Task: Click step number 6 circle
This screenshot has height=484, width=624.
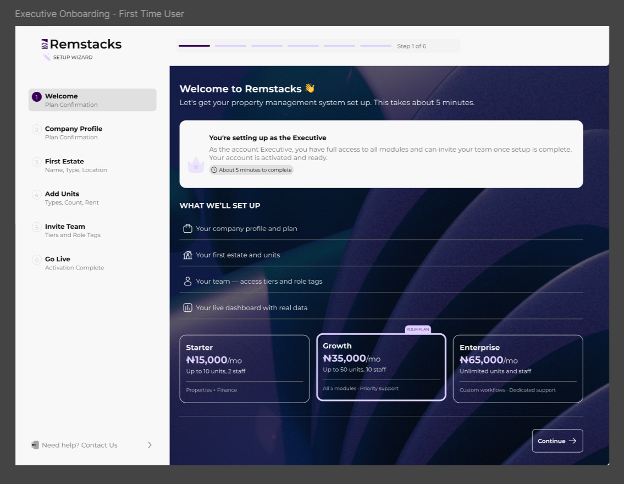Action: [37, 260]
